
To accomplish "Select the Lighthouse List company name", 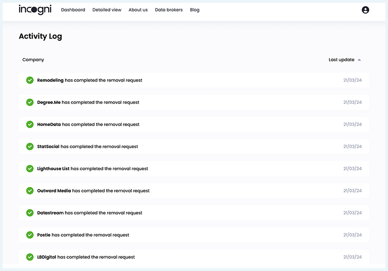I will [x=53, y=169].
